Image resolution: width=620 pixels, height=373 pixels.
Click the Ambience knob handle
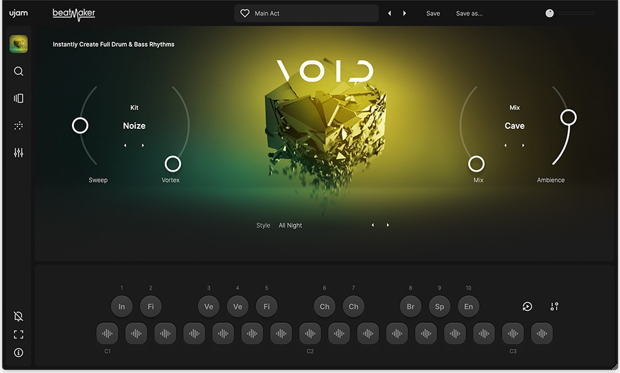click(x=568, y=117)
